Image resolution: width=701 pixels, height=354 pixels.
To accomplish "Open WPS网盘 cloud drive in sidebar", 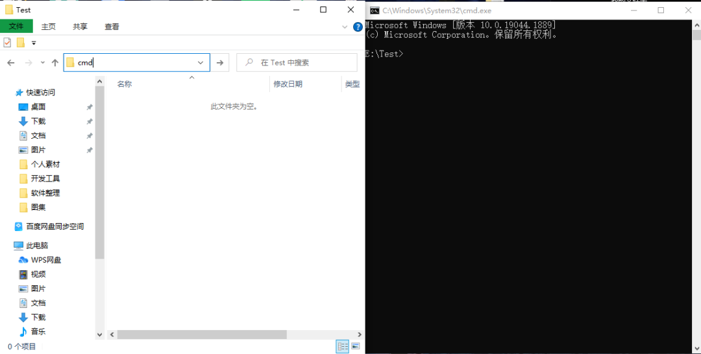I will 45,260.
